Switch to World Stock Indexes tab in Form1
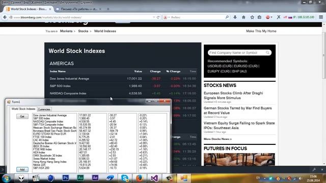The width and height of the screenshot is (326, 183). [23, 109]
